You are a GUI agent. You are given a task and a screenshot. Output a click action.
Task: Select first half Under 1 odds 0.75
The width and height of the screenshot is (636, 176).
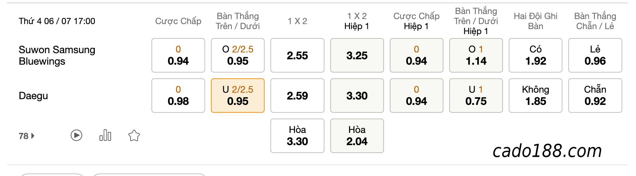click(476, 96)
